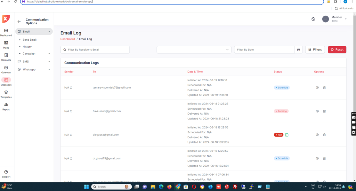Image resolution: width=356 pixels, height=191 pixels.
Task: Click sender info icon for dr.ghost79 row
Action: (71, 158)
